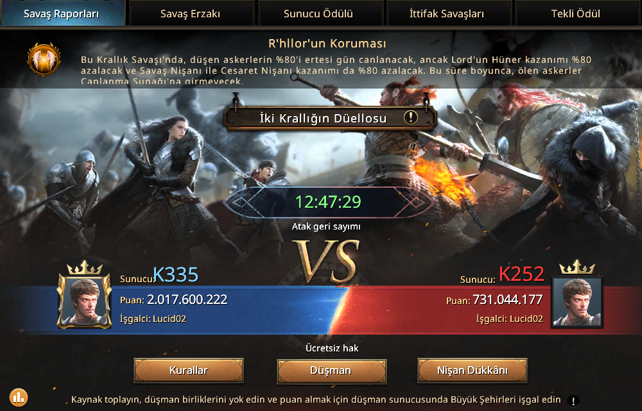This screenshot has height=411, width=642.
Task: Click the gold-framed K335 lord portrait
Action: tap(84, 302)
